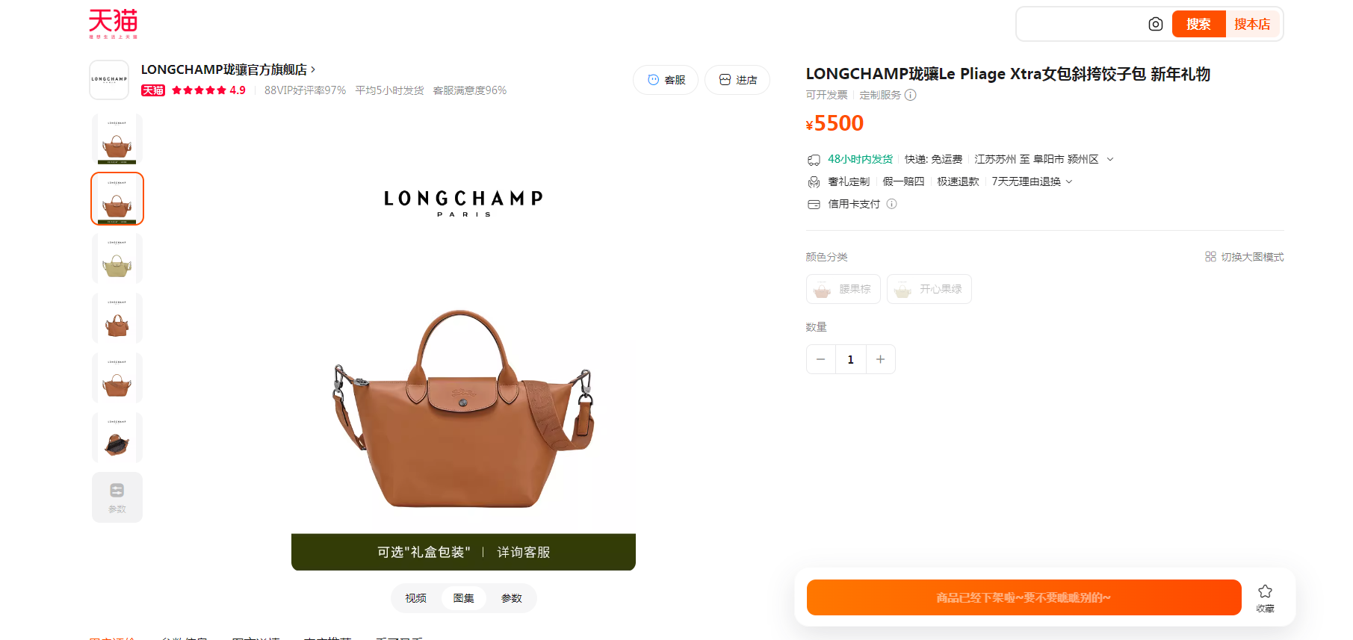Click the customization service info icon
The height and width of the screenshot is (640, 1353).
click(910, 95)
